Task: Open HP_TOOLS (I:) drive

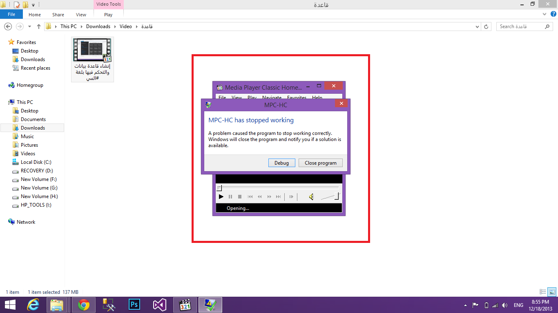Action: [36, 205]
